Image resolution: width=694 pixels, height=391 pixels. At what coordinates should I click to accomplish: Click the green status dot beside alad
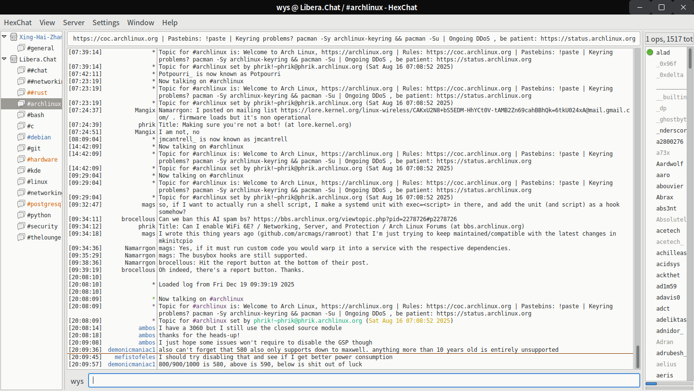click(x=649, y=53)
